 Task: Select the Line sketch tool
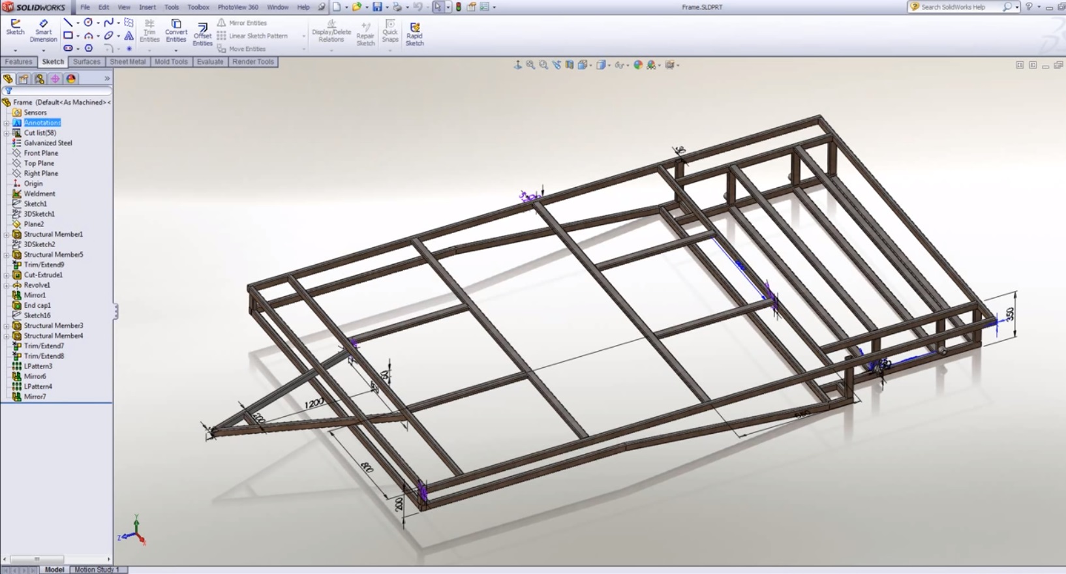68,23
